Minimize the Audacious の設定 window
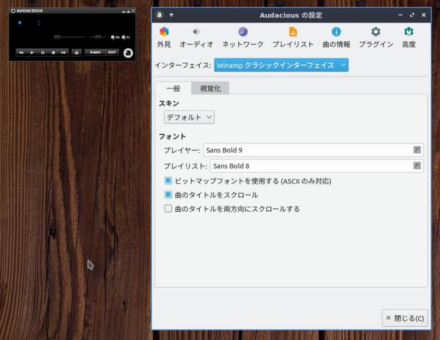440x340 pixels. coord(400,15)
